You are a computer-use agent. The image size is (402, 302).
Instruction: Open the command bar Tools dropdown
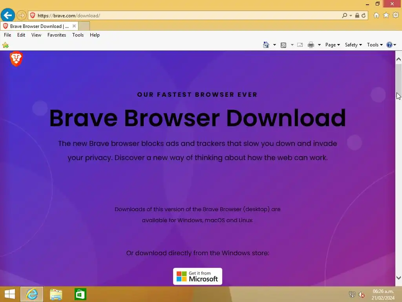tap(375, 45)
